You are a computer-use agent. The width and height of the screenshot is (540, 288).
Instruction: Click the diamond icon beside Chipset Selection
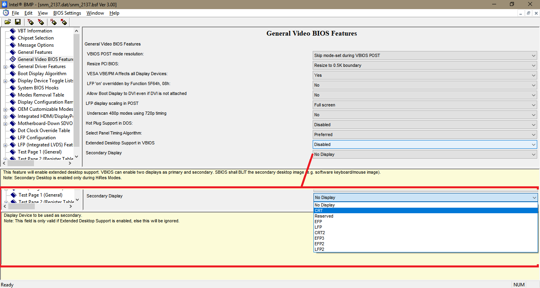click(13, 38)
